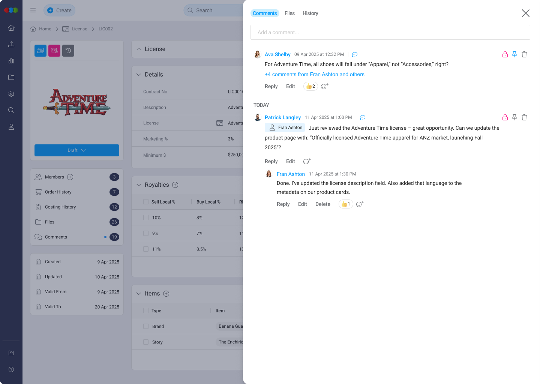Screen dimensions: 540x384
Task: Pin Ava Shelby's comment
Action: point(514,54)
